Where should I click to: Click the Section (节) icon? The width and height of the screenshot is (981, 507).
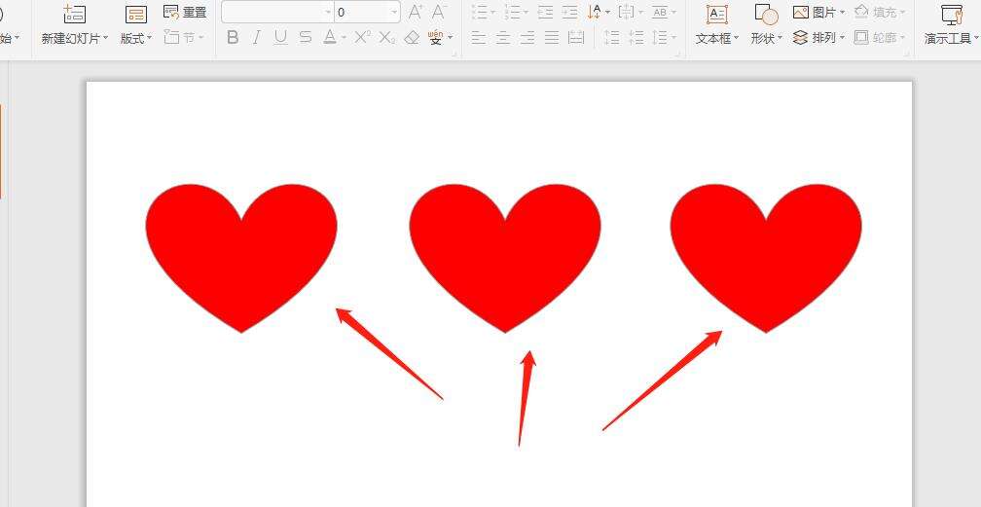click(x=171, y=37)
